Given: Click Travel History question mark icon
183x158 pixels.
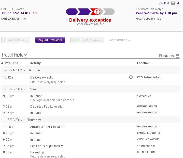Looking at the screenshot, I should [x=160, y=56].
